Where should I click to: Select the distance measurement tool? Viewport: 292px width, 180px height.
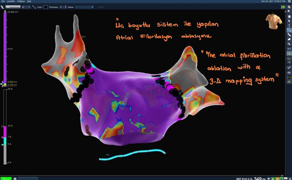289,49
